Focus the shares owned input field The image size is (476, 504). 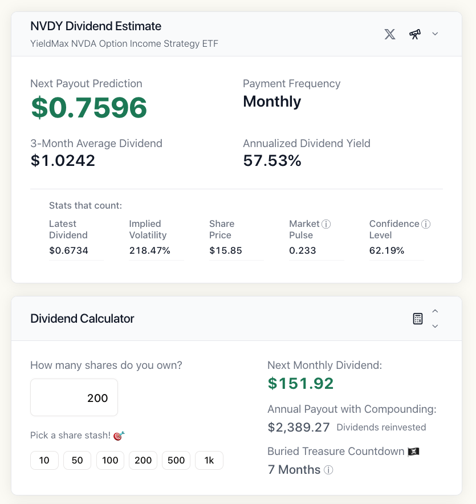point(74,397)
